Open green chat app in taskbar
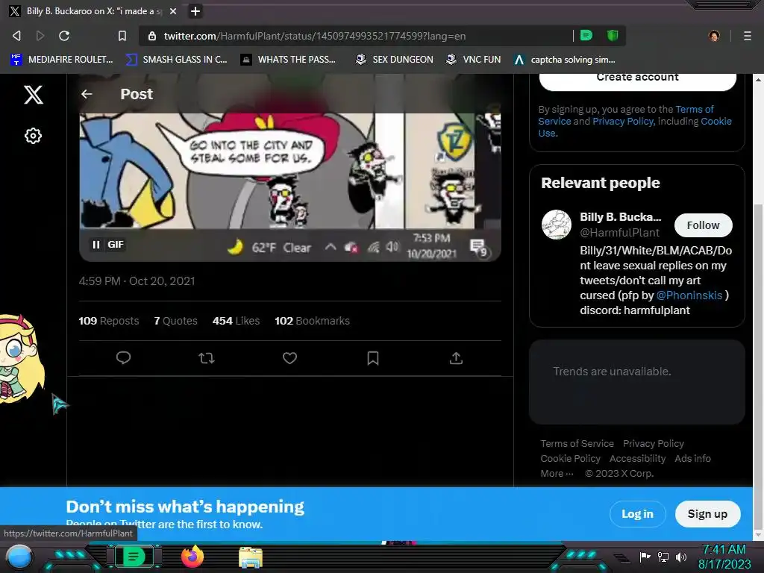This screenshot has width=764, height=573. click(x=134, y=557)
